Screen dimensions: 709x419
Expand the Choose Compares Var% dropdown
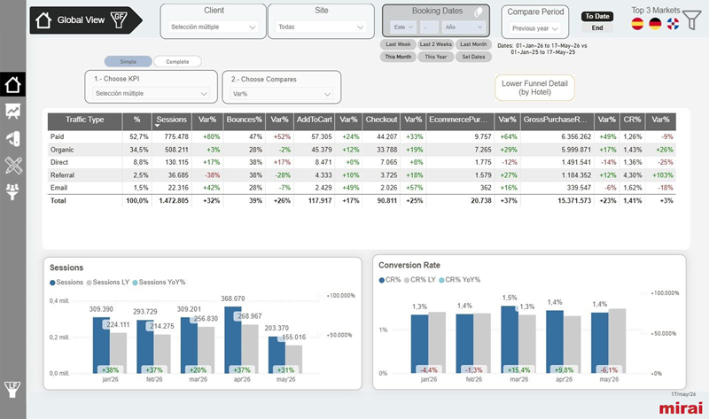(282, 94)
